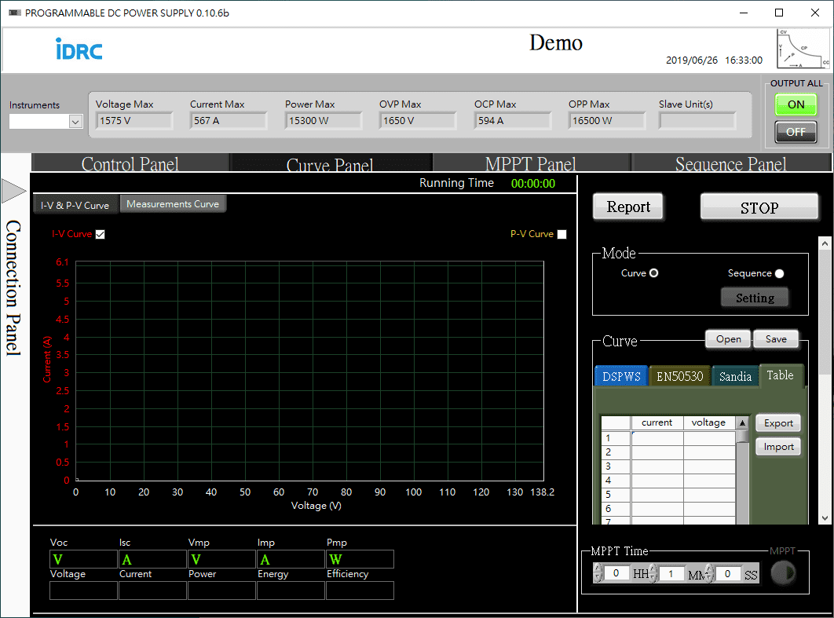The image size is (834, 618).
Task: Turn output ON with green button
Action: tap(796, 104)
